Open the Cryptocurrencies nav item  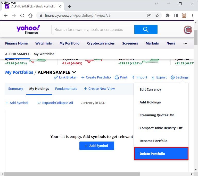101,43
